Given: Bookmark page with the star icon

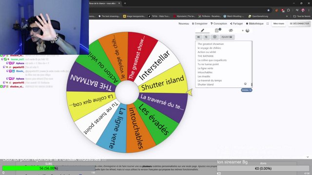Looking at the screenshot, I should pos(269,10).
